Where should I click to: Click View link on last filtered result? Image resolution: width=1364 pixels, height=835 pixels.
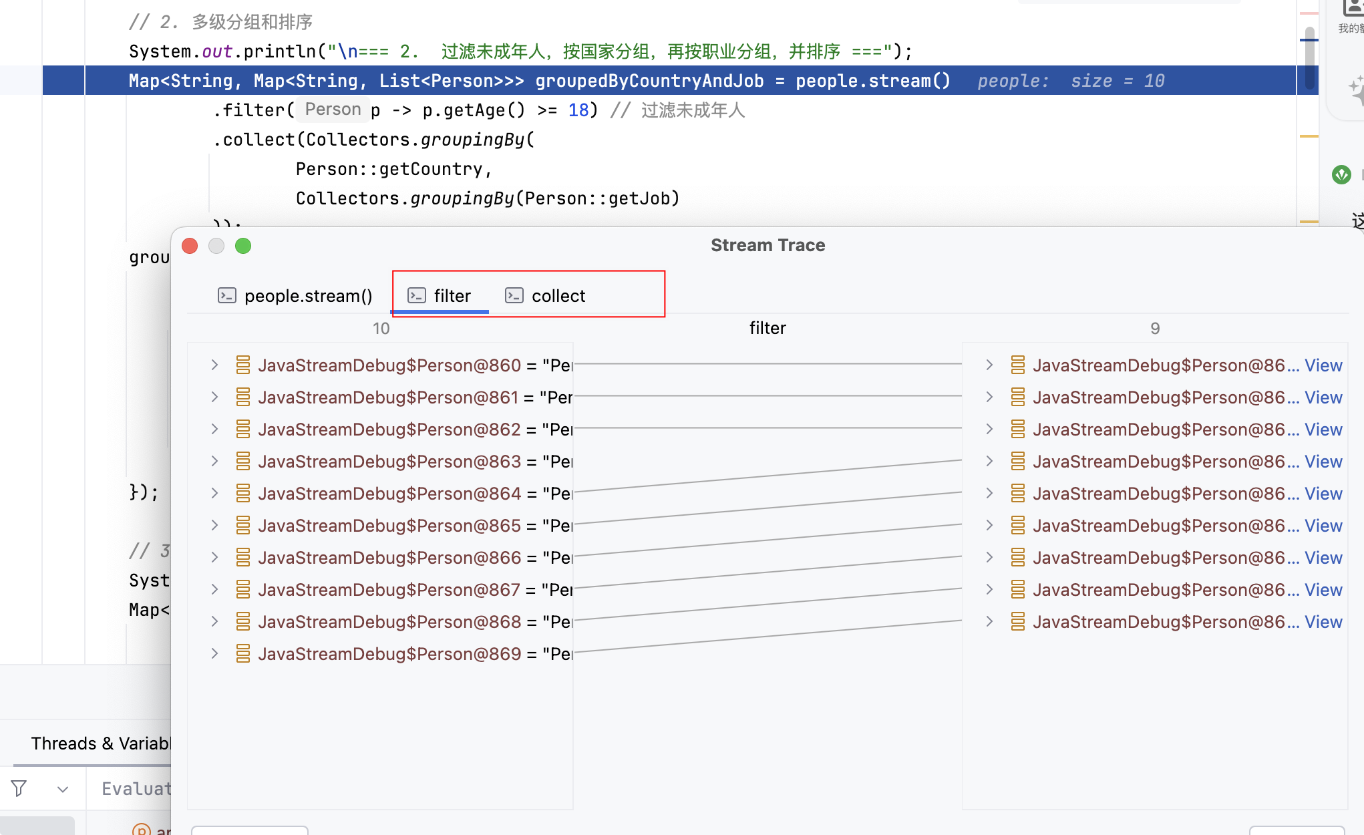1323,621
